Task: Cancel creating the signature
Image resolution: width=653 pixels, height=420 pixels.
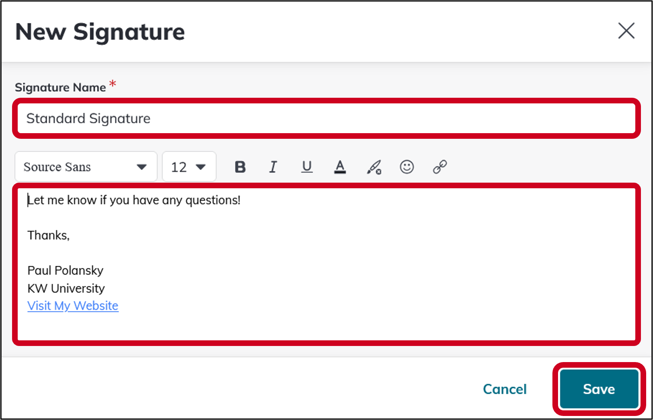Action: click(x=505, y=389)
